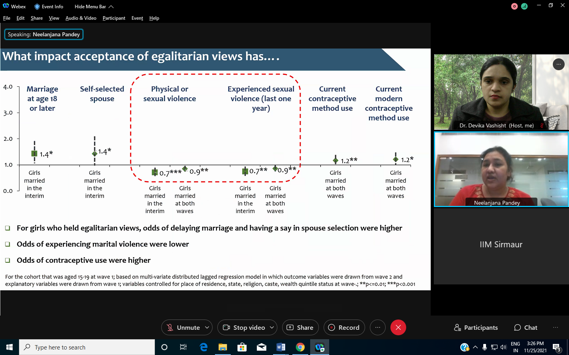Launch Google Chrome from the taskbar
This screenshot has width=569, height=355.
tap(300, 347)
